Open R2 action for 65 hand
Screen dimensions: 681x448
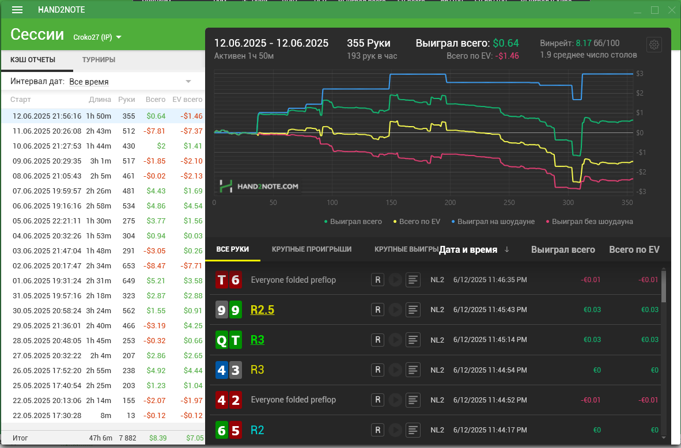[258, 430]
